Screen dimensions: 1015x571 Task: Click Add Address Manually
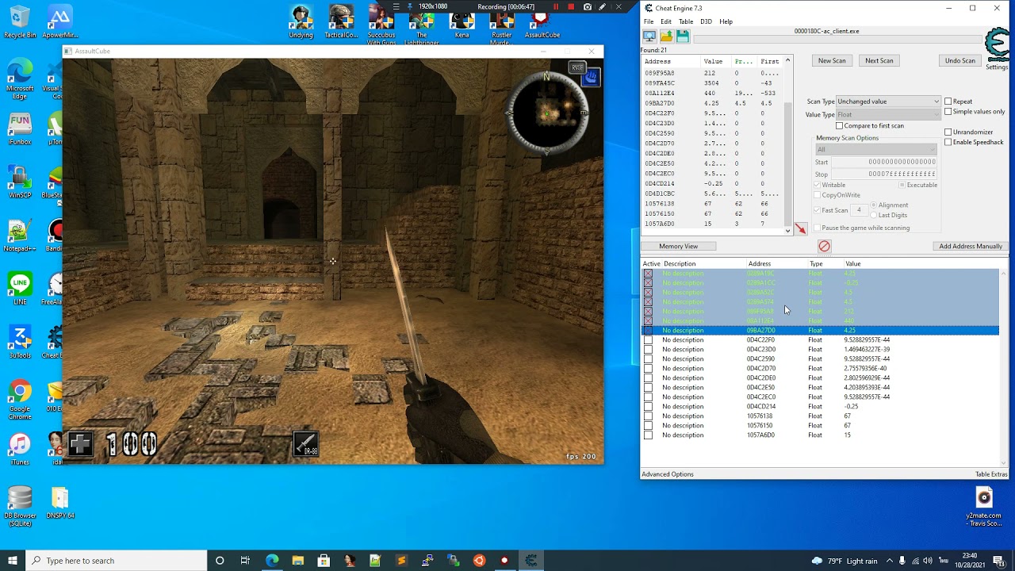click(971, 246)
